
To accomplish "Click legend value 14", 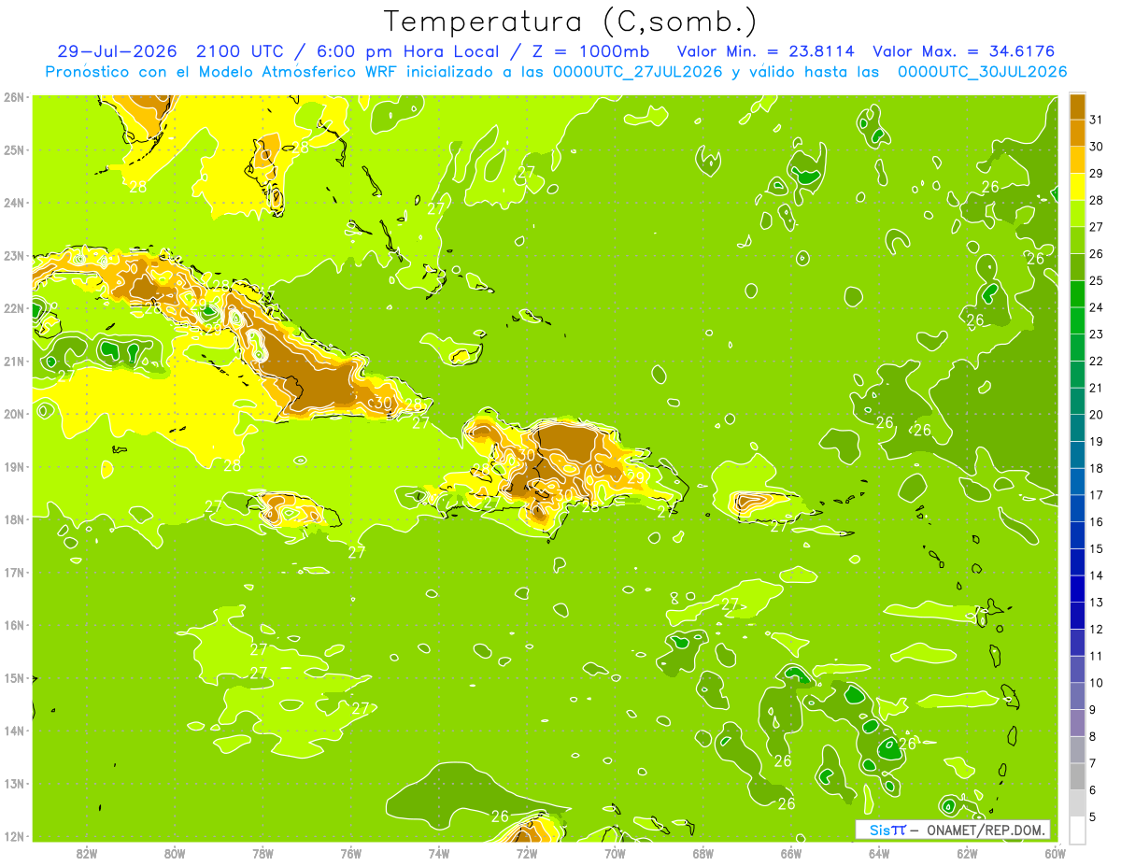I will (1097, 576).
